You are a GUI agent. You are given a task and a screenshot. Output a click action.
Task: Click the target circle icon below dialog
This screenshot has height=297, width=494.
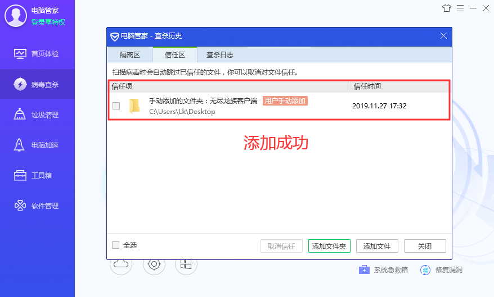coord(154,264)
